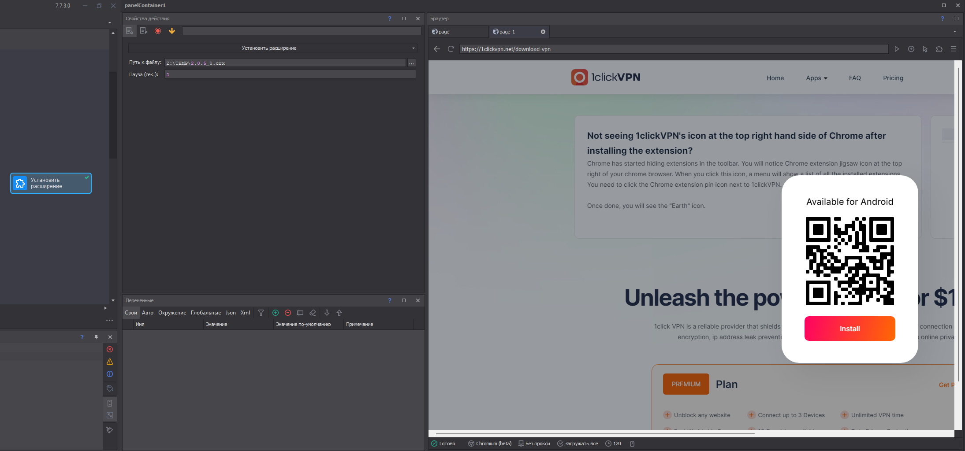Viewport: 965px width, 451px height.
Task: Open the Окружение variables tab
Action: [172, 313]
